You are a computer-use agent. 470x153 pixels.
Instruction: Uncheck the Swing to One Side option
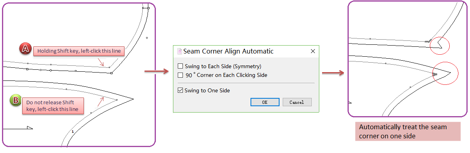[180, 90]
